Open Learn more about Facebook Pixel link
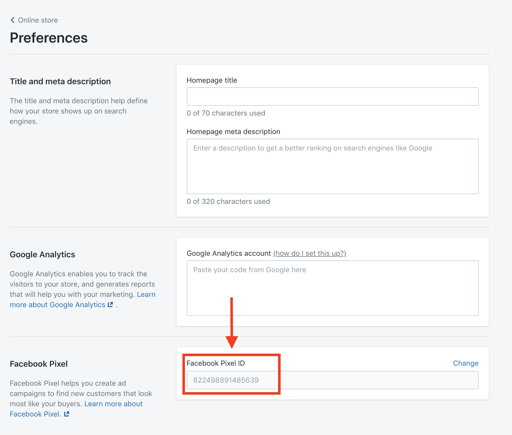 76,409
